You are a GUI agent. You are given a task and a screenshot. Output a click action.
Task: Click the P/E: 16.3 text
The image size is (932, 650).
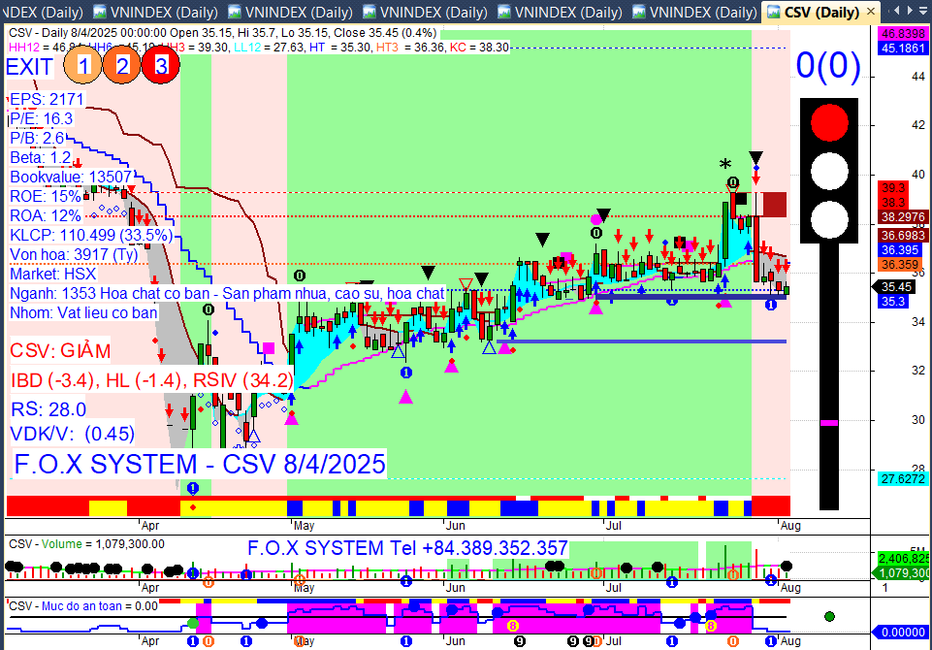pyautogui.click(x=42, y=119)
